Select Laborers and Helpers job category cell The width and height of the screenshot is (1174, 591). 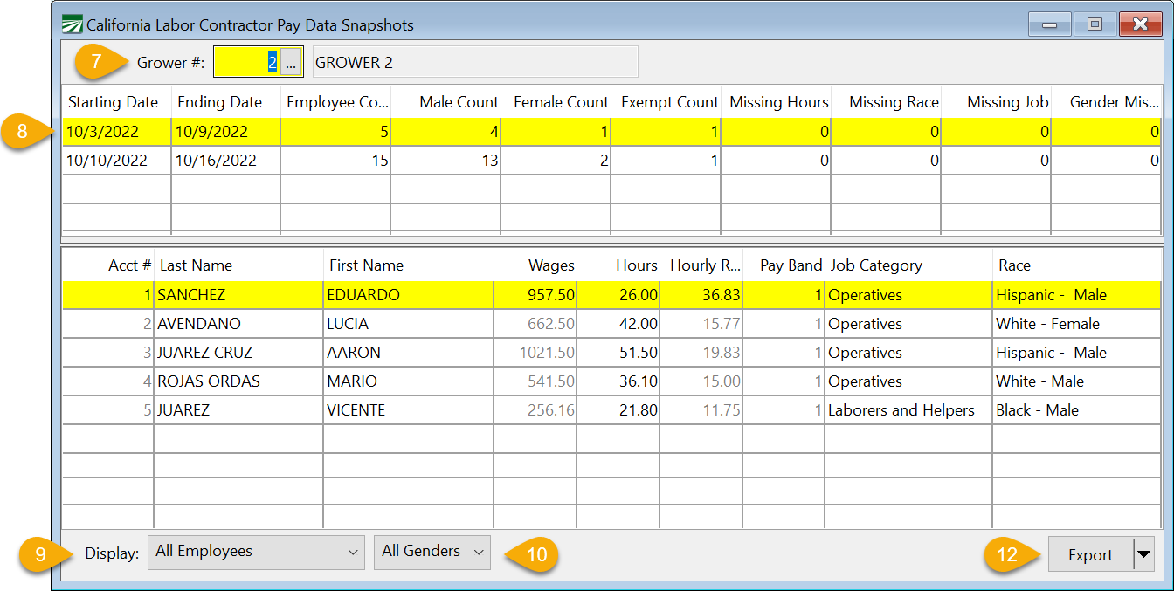pos(901,410)
